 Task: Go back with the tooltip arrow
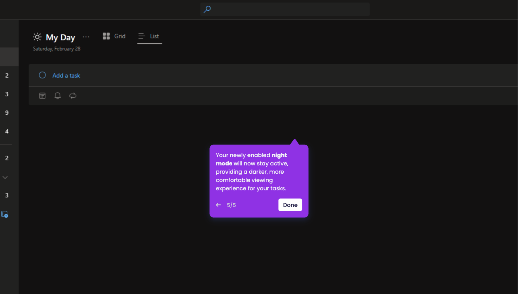(x=218, y=205)
